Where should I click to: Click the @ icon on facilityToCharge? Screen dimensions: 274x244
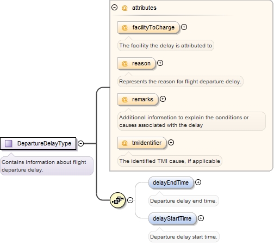point(124,28)
